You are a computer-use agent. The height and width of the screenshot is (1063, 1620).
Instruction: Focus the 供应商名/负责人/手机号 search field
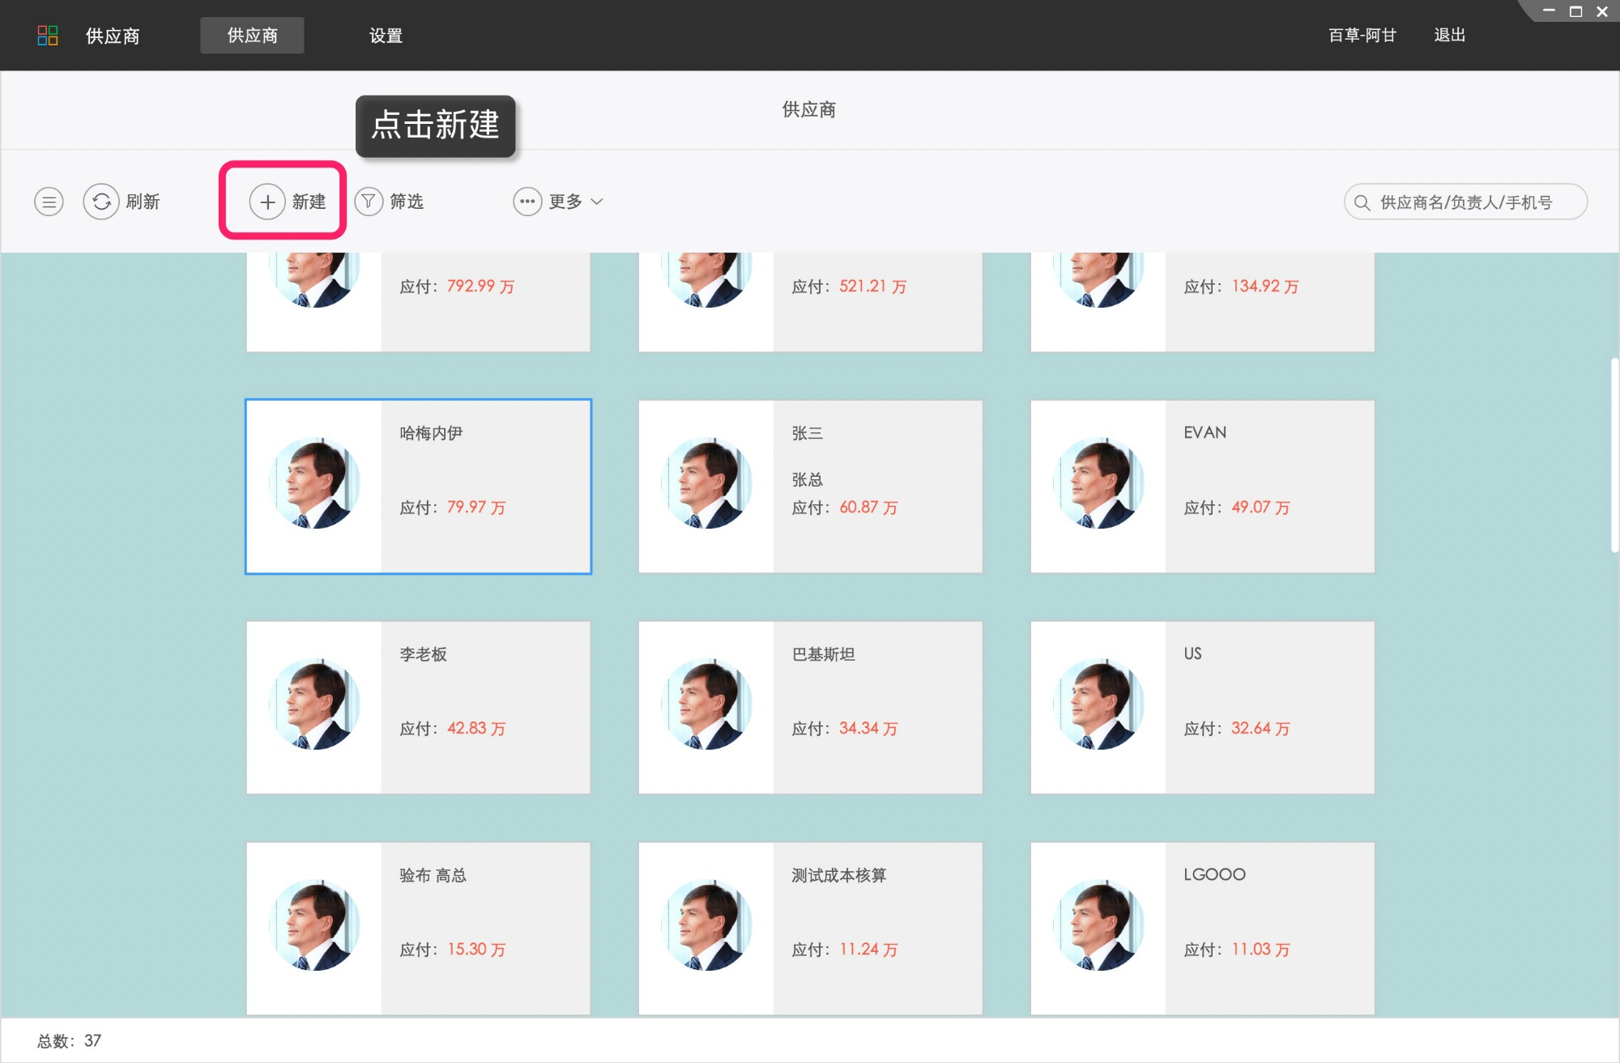tap(1465, 202)
